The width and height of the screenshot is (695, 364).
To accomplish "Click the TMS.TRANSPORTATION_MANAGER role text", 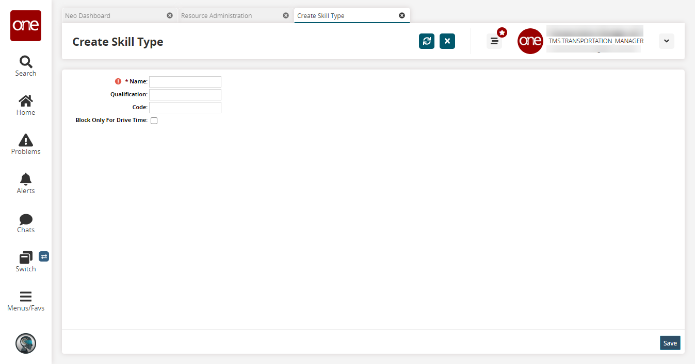I will tap(596, 41).
